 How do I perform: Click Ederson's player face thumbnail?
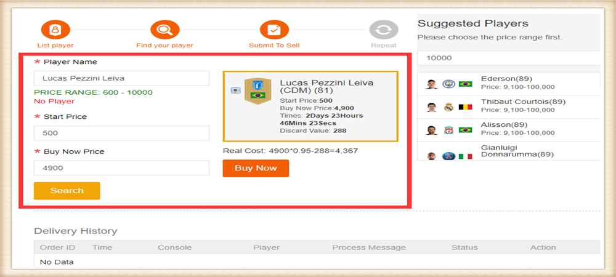431,84
